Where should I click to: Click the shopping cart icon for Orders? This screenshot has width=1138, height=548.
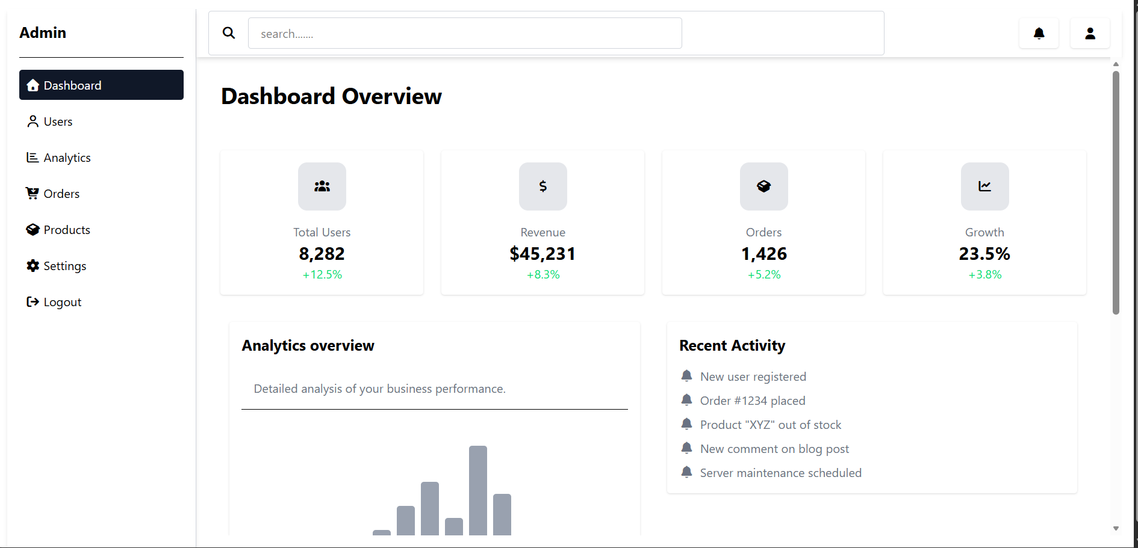pyautogui.click(x=33, y=193)
